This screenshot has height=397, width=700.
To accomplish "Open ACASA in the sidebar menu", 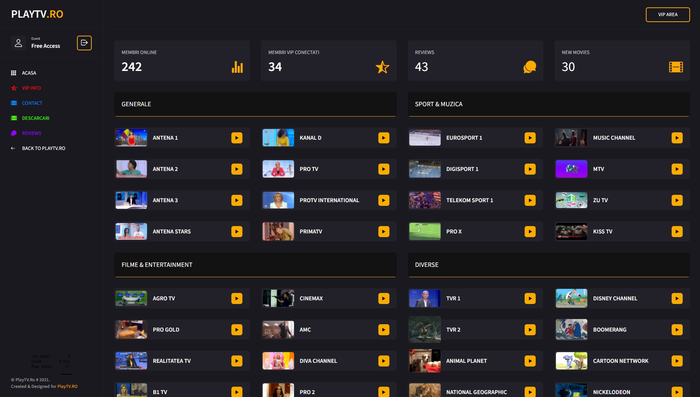I will [29, 73].
